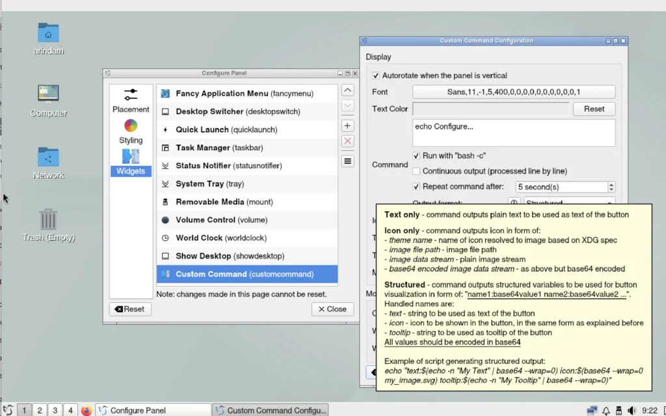Image resolution: width=666 pixels, height=416 pixels.
Task: Toggle Autorotate when panel is vertical
Action: point(377,75)
